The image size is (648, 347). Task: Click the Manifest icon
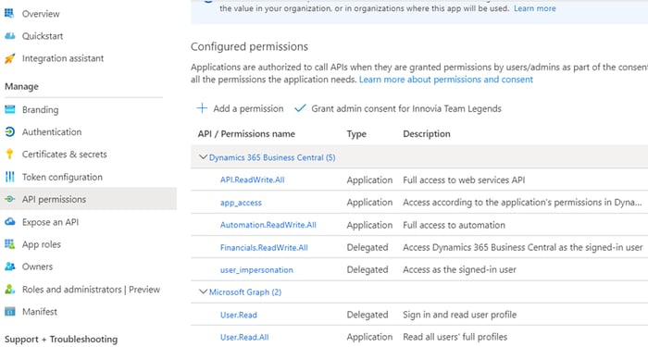tap(9, 312)
